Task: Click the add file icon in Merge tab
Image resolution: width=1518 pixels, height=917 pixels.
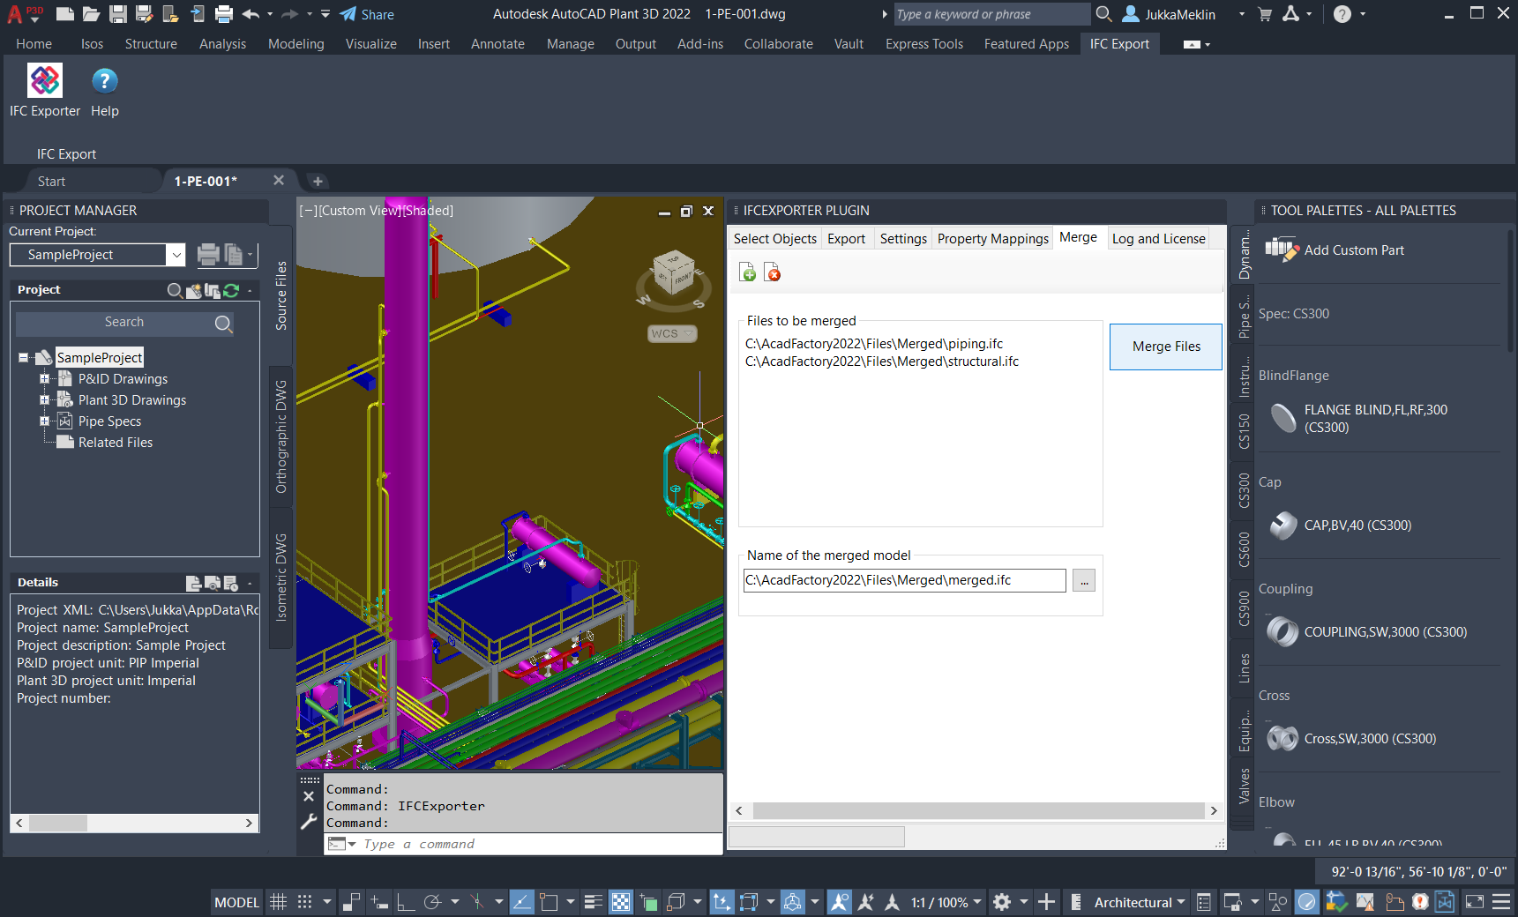Action: coord(747,272)
